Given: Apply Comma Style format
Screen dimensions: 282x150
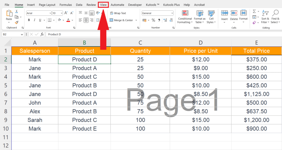Looking at the screenshot, I should point(159,20).
